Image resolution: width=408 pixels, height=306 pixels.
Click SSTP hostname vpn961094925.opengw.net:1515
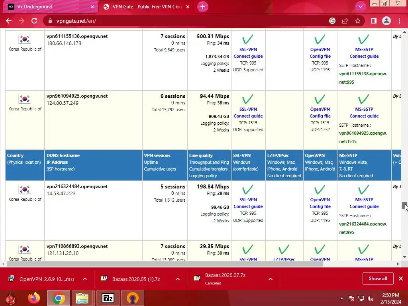(x=363, y=137)
